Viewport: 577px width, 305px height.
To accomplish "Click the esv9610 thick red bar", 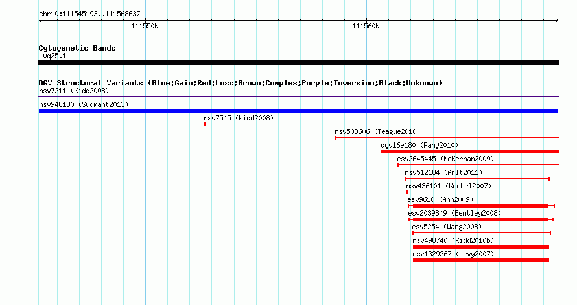I will (x=480, y=206).
